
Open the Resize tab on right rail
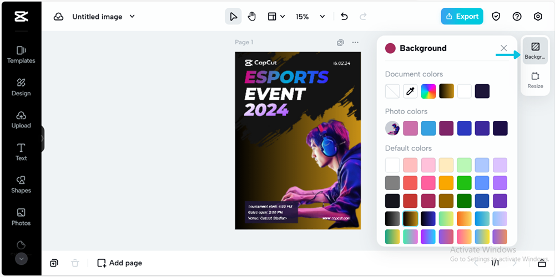coord(535,80)
